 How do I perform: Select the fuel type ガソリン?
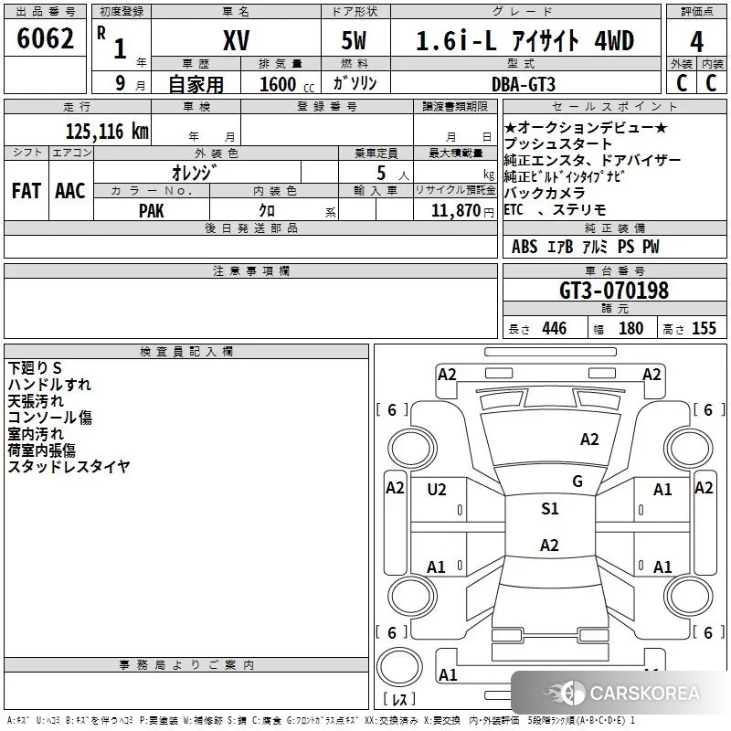click(x=355, y=83)
